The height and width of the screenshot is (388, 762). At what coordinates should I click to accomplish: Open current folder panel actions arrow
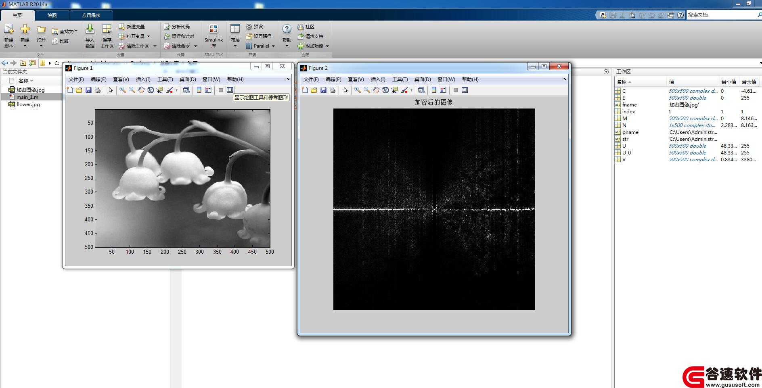pyautogui.click(x=606, y=72)
